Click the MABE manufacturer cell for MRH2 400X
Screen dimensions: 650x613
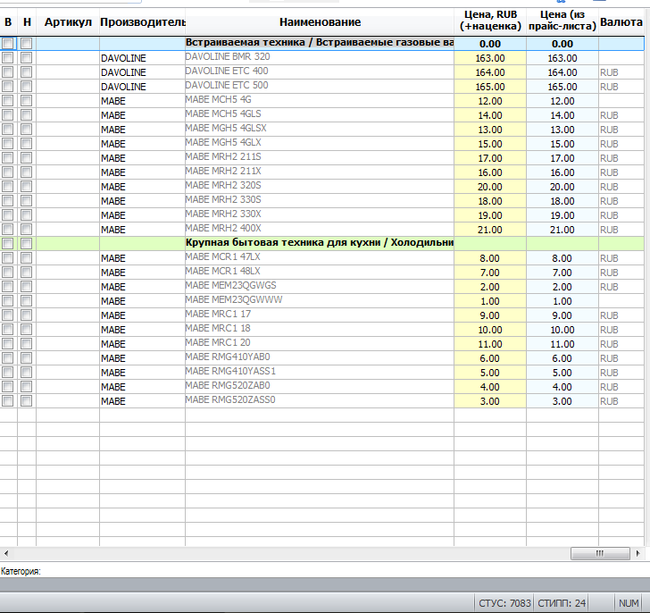point(142,230)
